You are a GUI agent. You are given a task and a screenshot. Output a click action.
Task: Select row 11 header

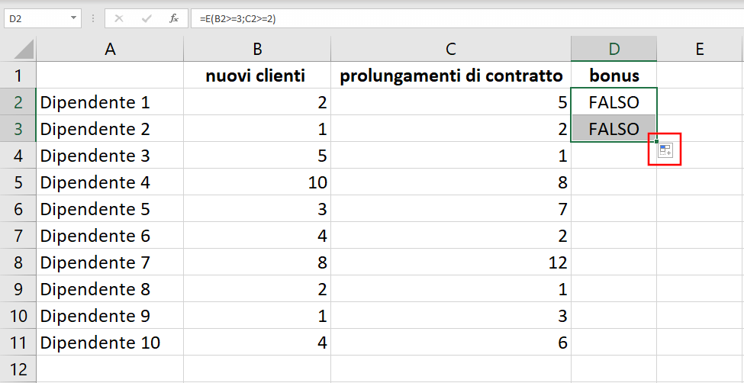tap(18, 343)
